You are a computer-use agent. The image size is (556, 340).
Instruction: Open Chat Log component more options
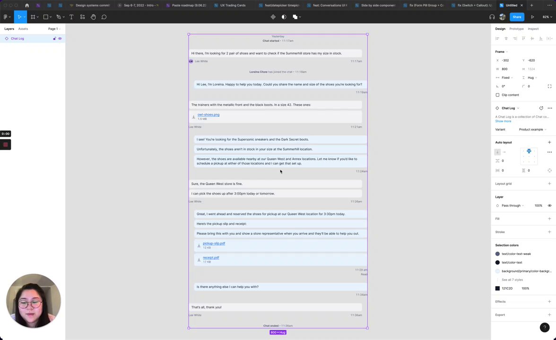549,108
